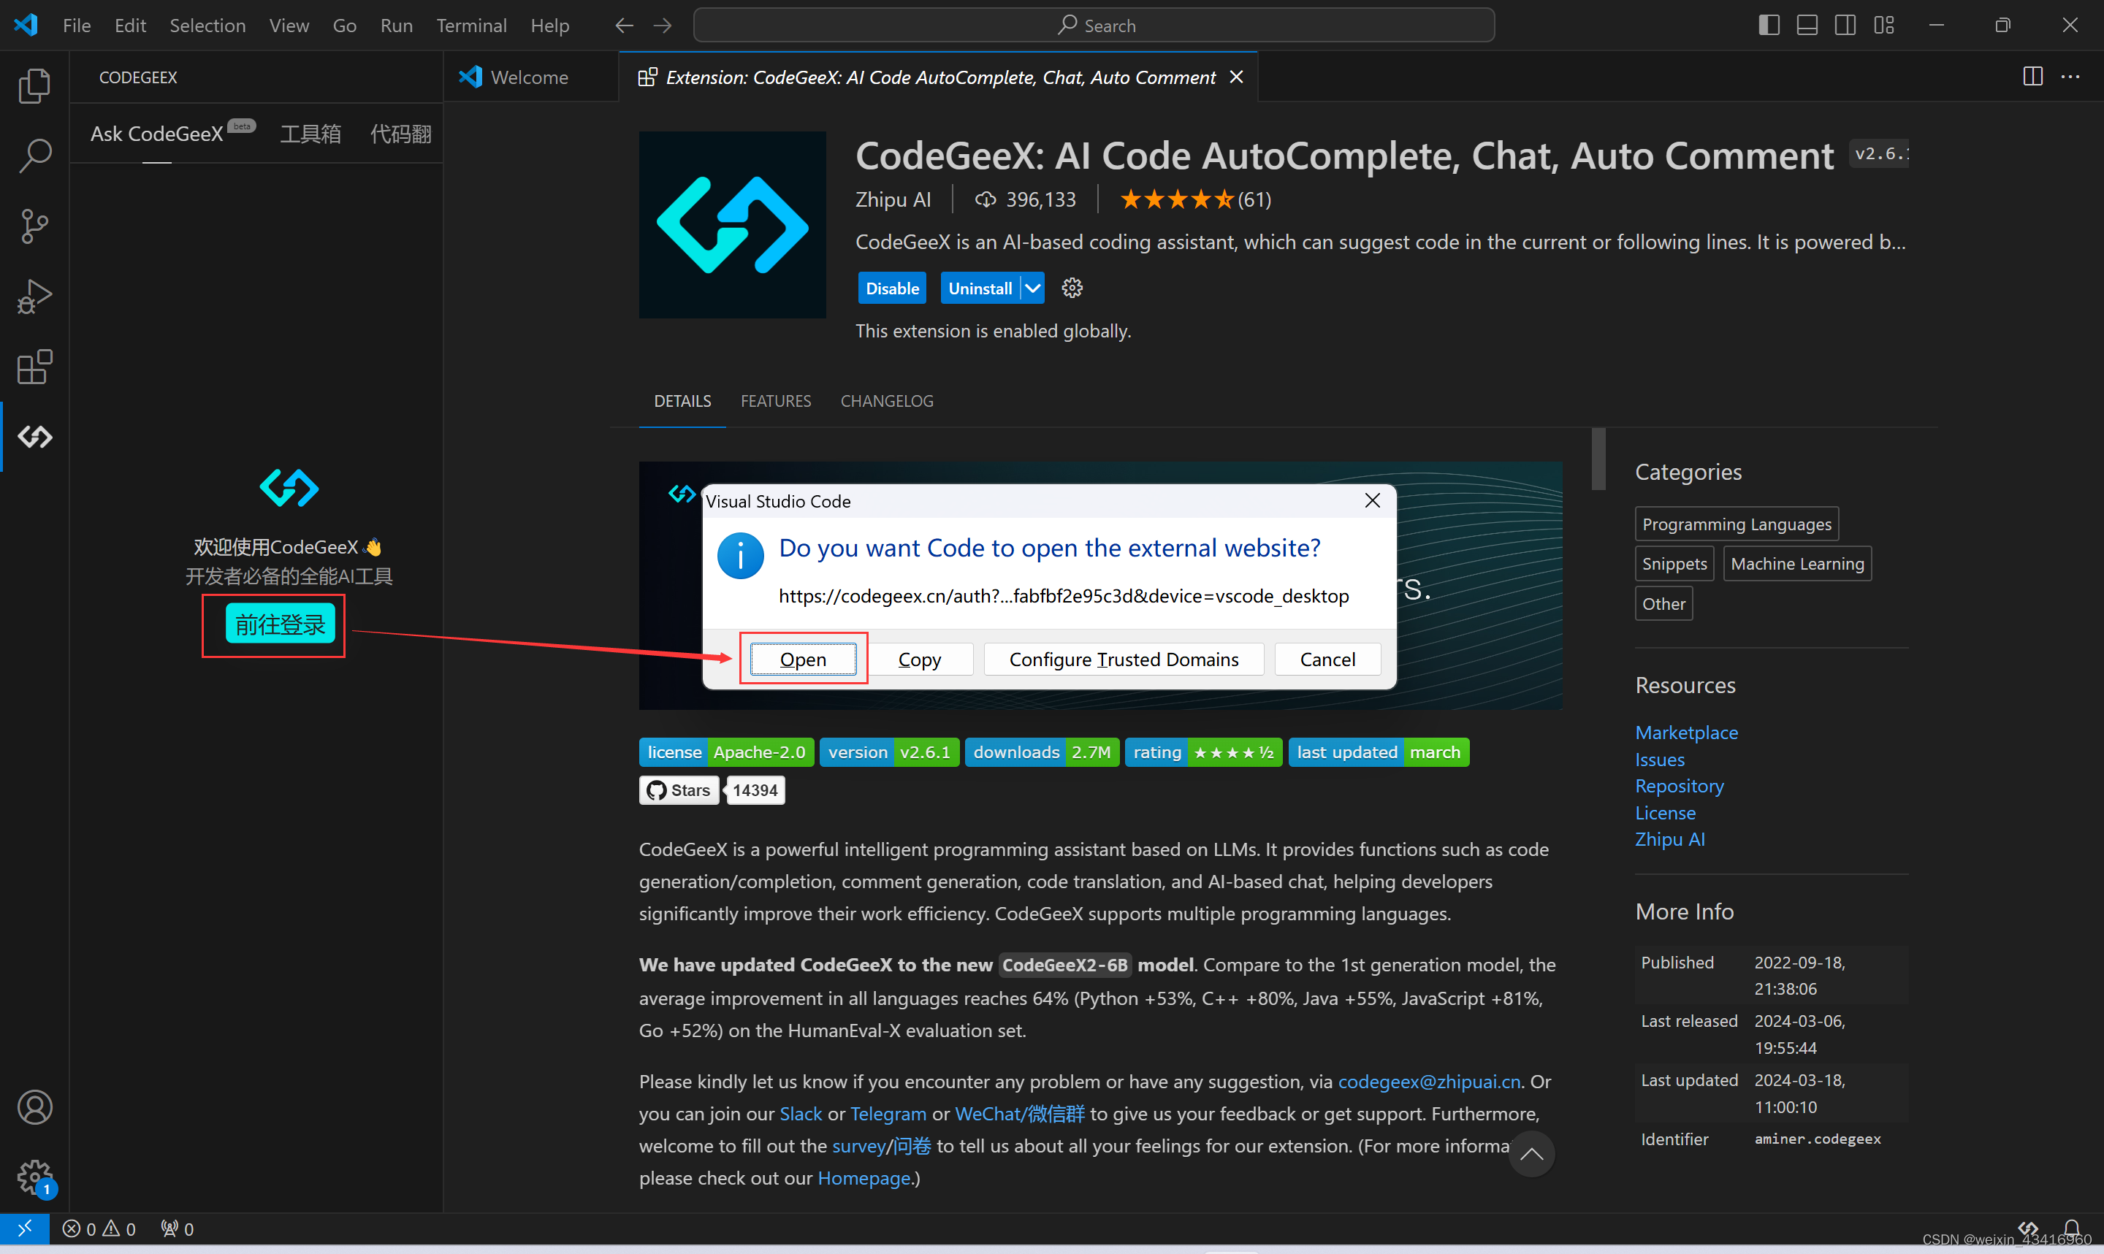The image size is (2104, 1254).
Task: Click the Programming Languages category
Action: coord(1737,524)
